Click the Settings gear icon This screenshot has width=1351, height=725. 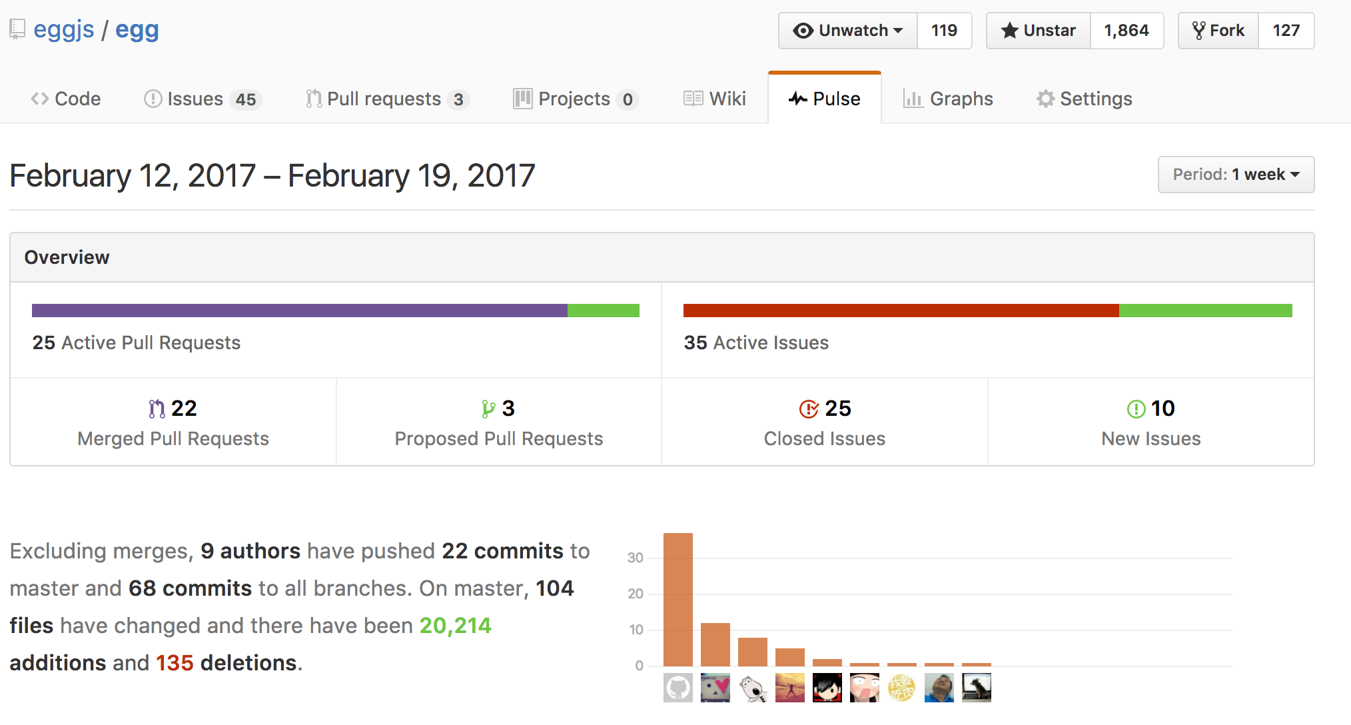point(1045,99)
